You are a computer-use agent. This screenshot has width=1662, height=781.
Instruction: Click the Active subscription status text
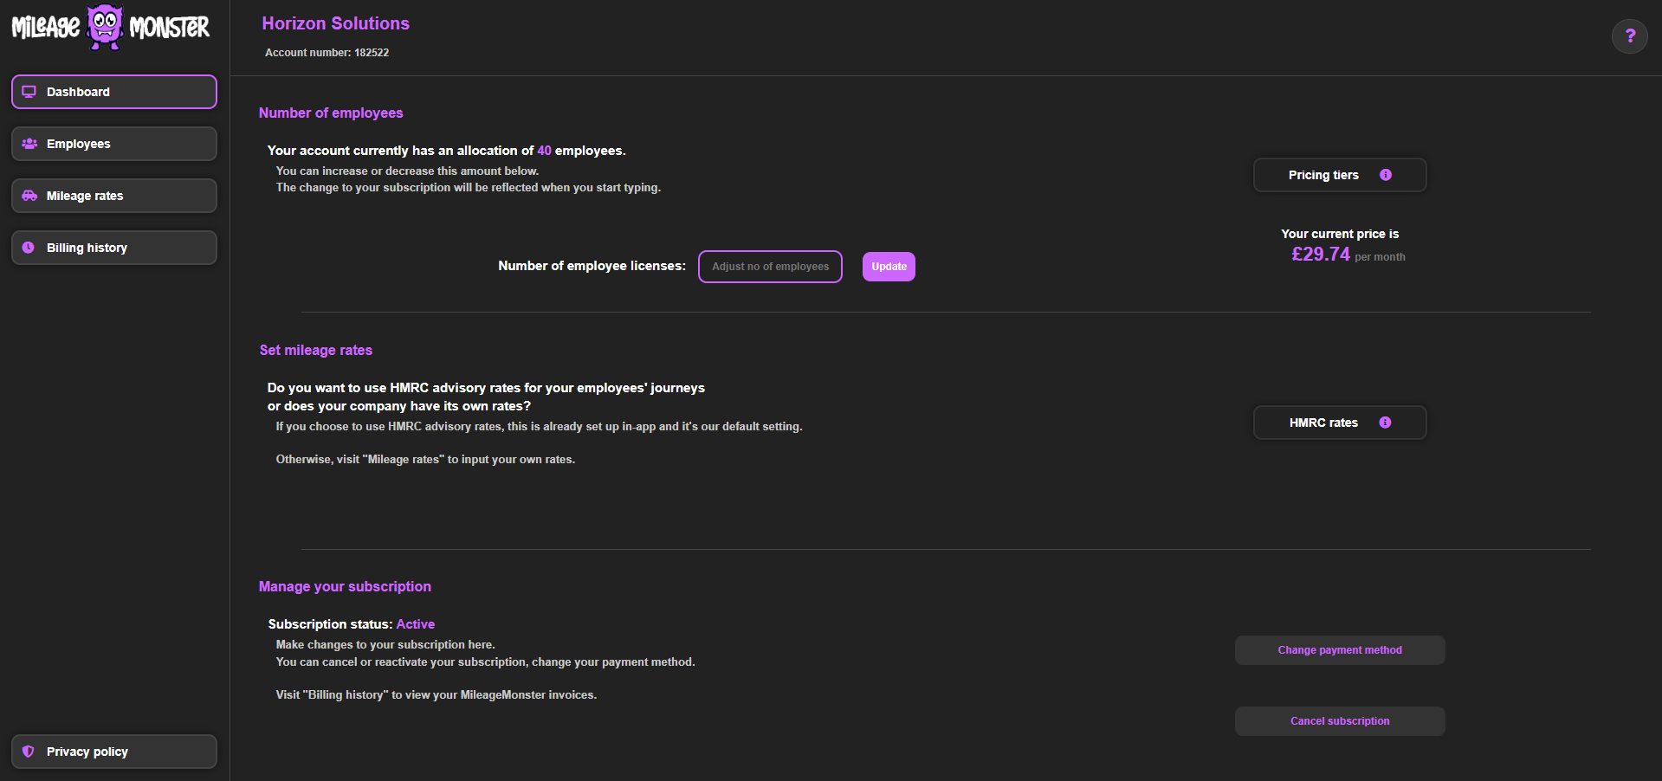[416, 624]
